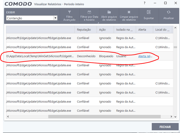The height and width of the screenshot is (133, 180).
Task: Click the Limpar arquivo de relatório X icon
Action: pyautogui.click(x=129, y=12)
